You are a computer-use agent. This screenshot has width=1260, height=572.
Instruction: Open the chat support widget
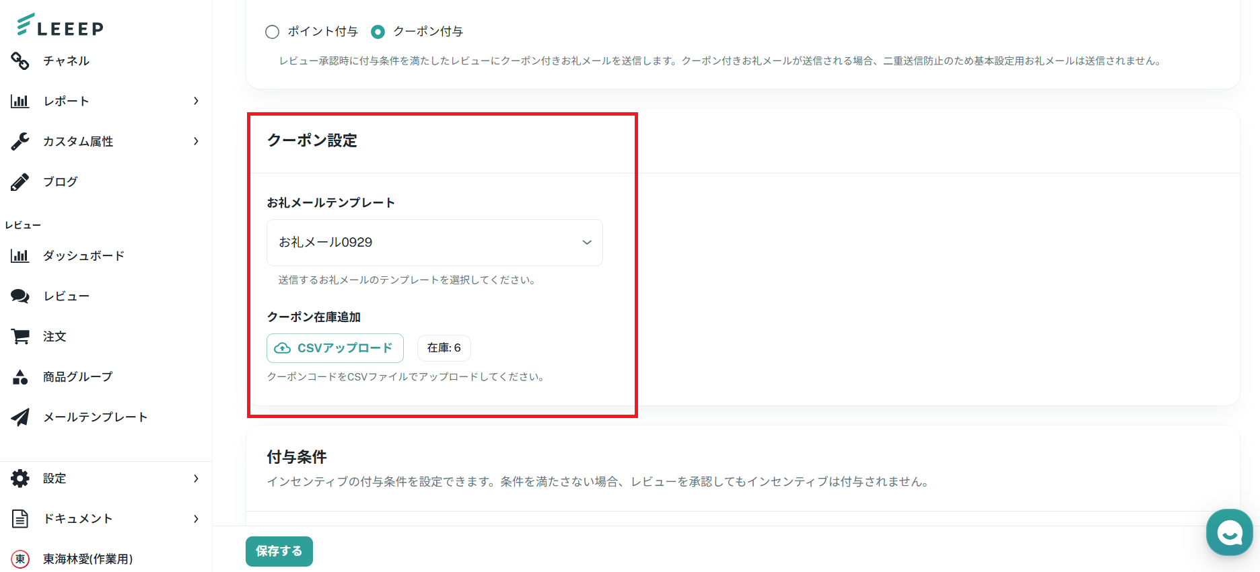[1229, 532]
